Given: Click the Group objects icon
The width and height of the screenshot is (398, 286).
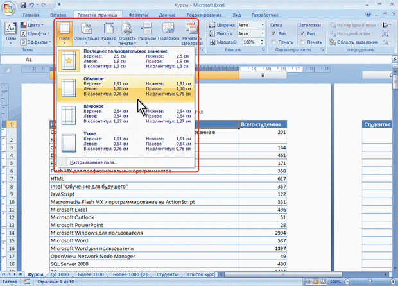Looking at the screenshot, I should coord(386,33).
